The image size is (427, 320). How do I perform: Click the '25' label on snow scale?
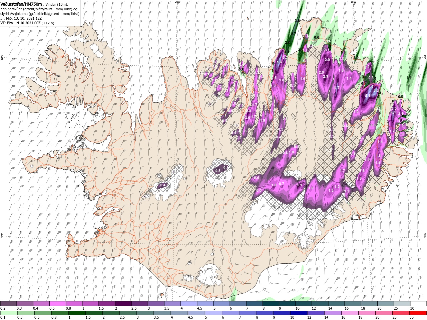pos(396,308)
